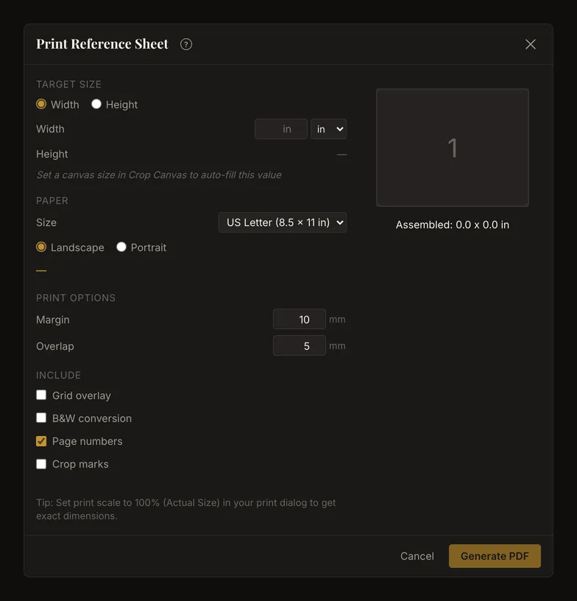Image resolution: width=577 pixels, height=601 pixels.
Task: Select the Height target size radio
Action: 96,105
